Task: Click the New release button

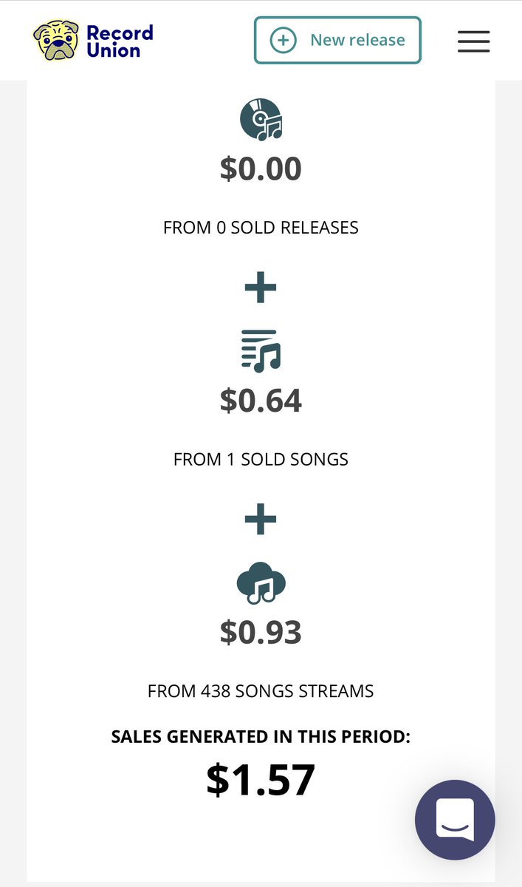Action: (337, 40)
